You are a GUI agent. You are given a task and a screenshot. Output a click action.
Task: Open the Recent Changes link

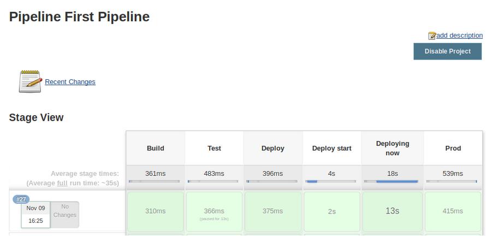click(70, 82)
